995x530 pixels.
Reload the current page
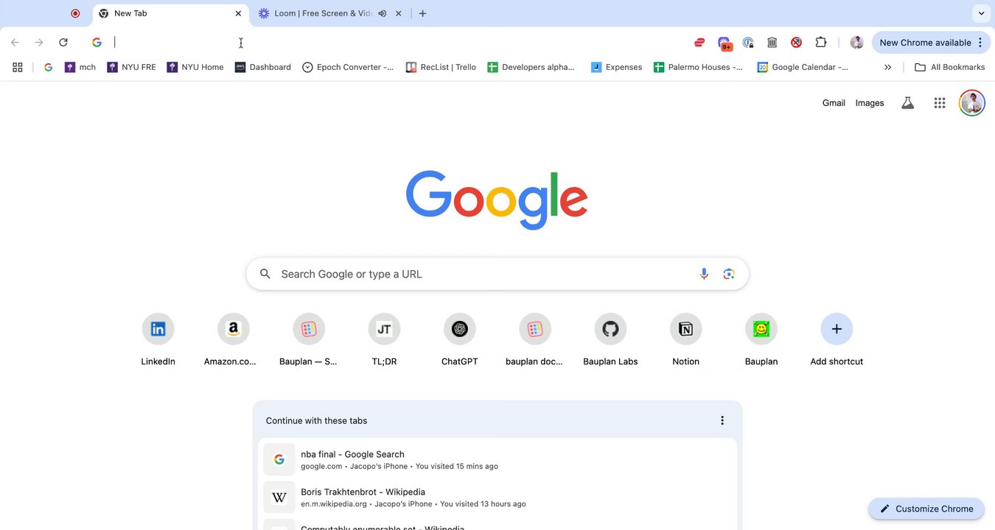63,43
